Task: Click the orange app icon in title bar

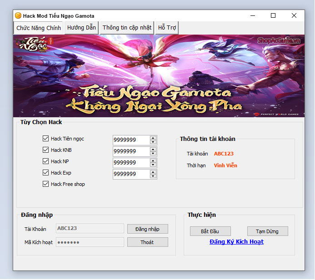Action: coord(18,15)
